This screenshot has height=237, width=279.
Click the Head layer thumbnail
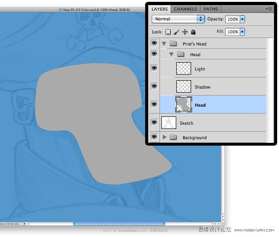point(183,105)
